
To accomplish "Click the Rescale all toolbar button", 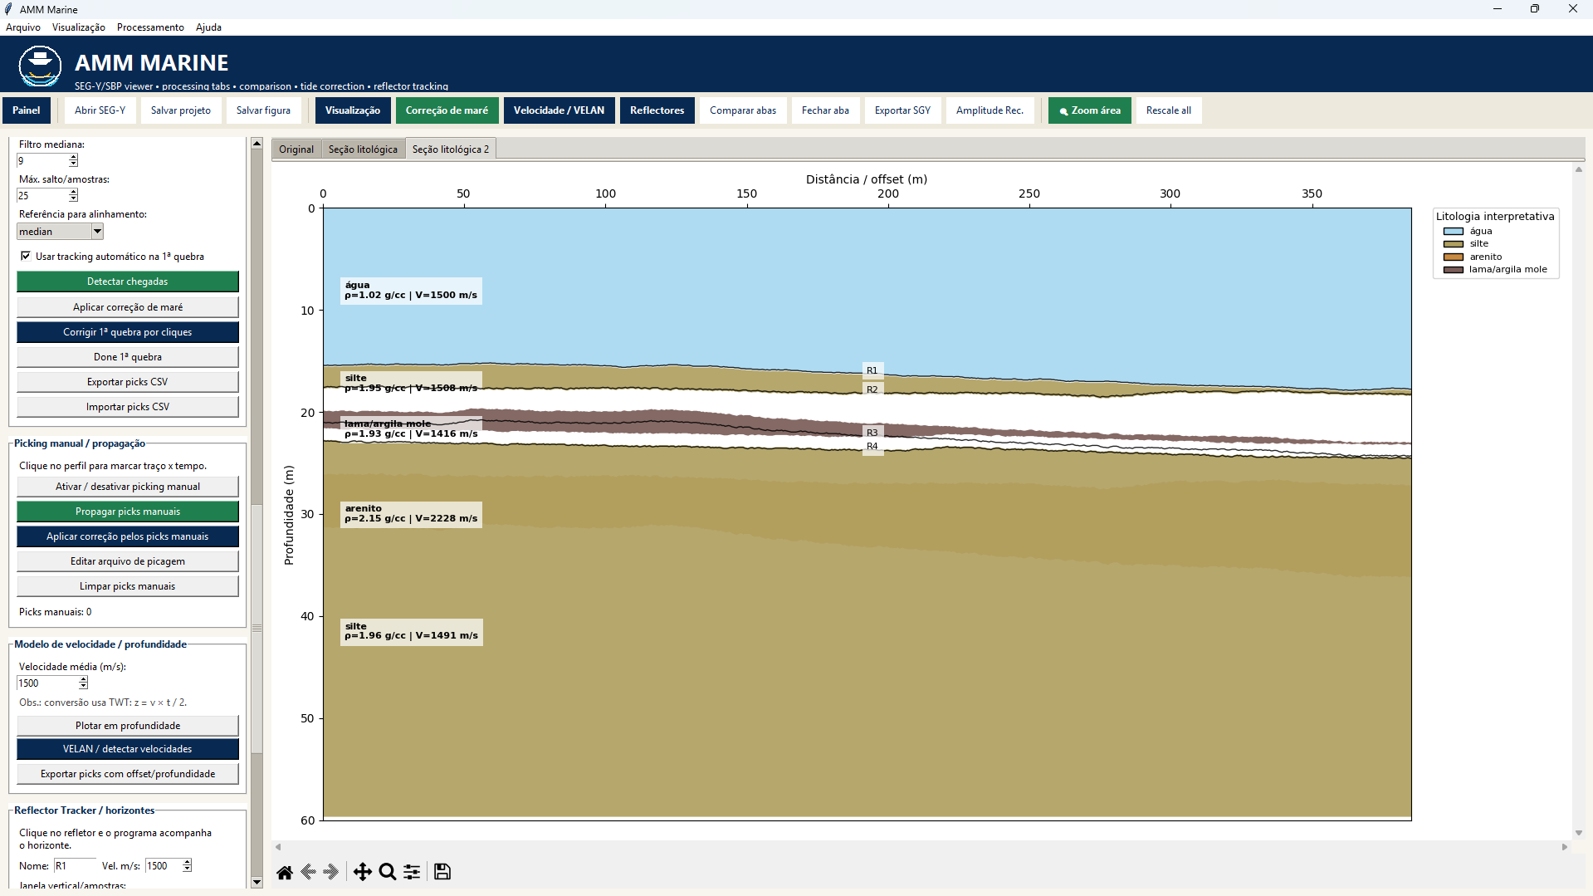I will (1168, 110).
